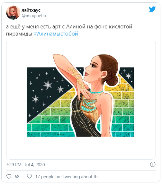162x185 pixels.
Task: Click the info circle icon
Action: [x=153, y=164]
